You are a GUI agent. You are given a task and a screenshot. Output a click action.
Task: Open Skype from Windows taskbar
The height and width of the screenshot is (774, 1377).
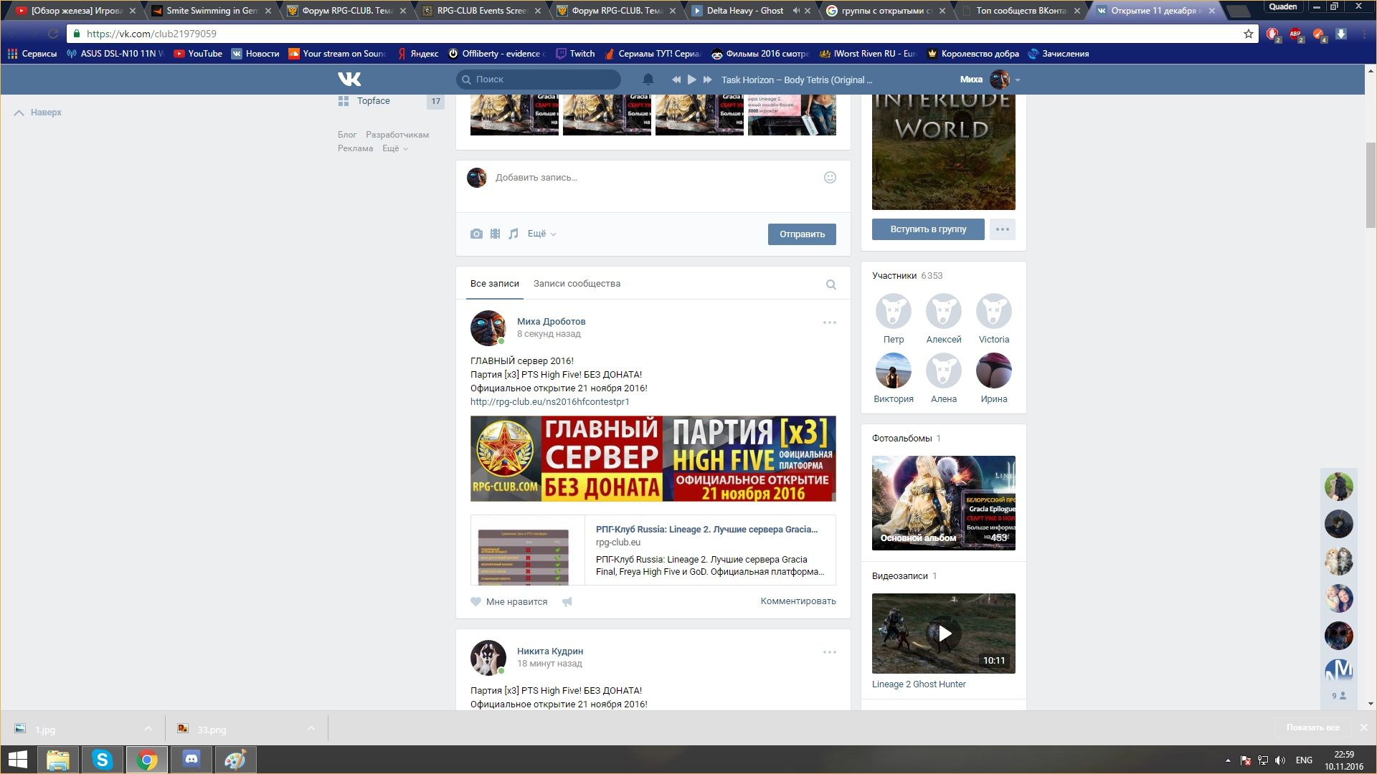click(102, 760)
